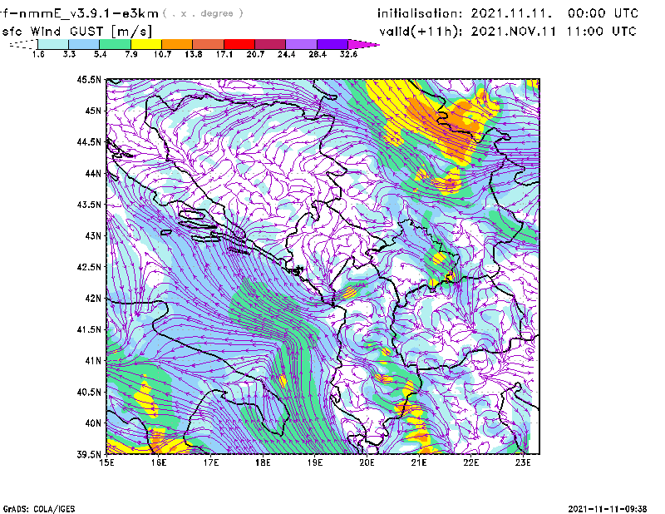The image size is (665, 514).
Task: Click the legend value 24.4
Action: tap(286, 54)
